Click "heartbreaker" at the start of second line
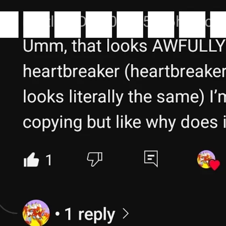226x226 pixels. (71, 71)
